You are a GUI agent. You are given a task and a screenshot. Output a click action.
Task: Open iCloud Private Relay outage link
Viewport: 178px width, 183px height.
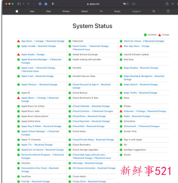93,140
